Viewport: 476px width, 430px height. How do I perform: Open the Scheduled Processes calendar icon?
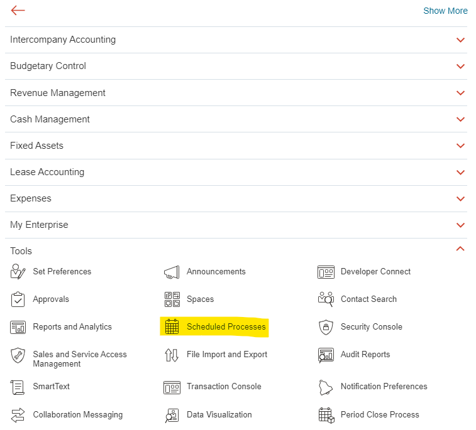tap(172, 327)
